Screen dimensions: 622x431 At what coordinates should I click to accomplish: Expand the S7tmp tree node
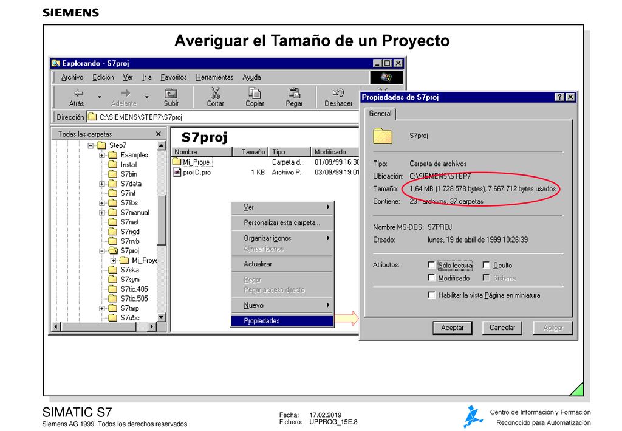click(x=102, y=308)
